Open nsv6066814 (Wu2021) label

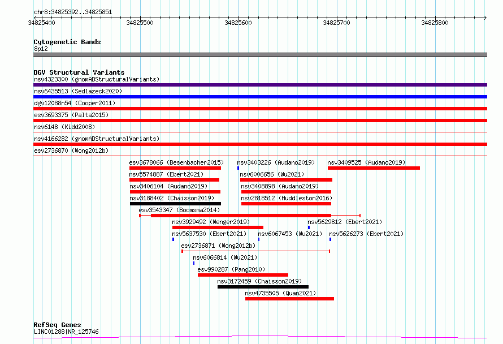[225, 257]
